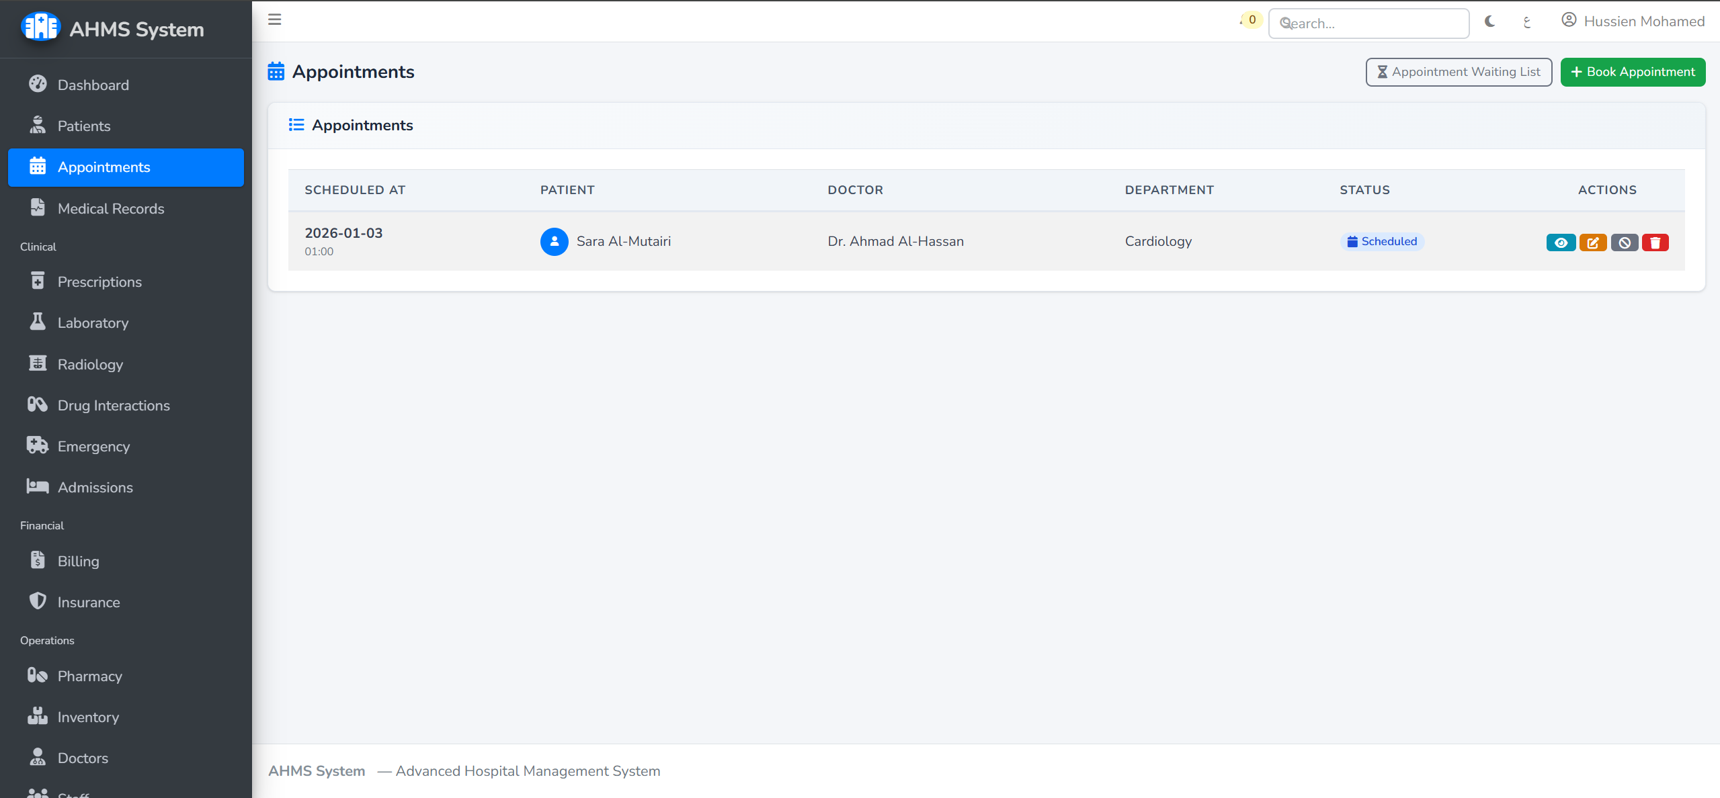The width and height of the screenshot is (1720, 798).
Task: Open Pharmacy using its pills icon
Action: pyautogui.click(x=38, y=676)
